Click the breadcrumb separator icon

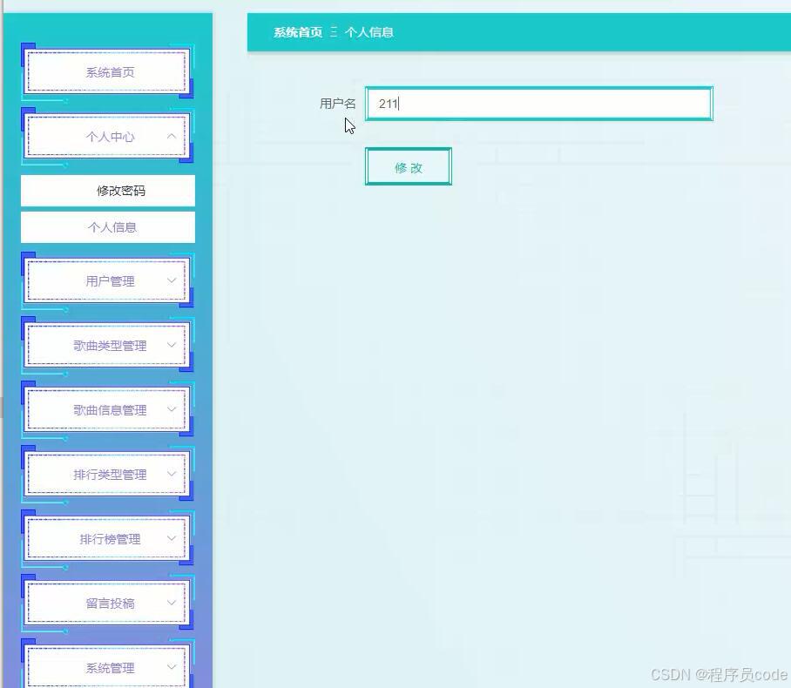(x=334, y=32)
